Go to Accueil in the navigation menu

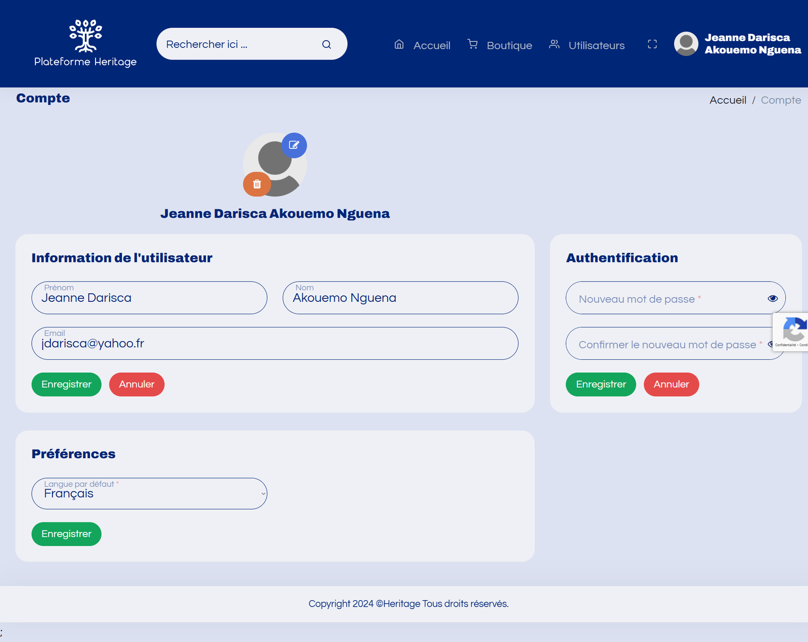[x=422, y=45]
